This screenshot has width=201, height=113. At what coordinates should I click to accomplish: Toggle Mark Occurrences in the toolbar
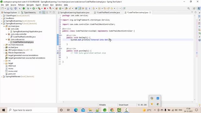pyautogui.click(x=80, y=8)
